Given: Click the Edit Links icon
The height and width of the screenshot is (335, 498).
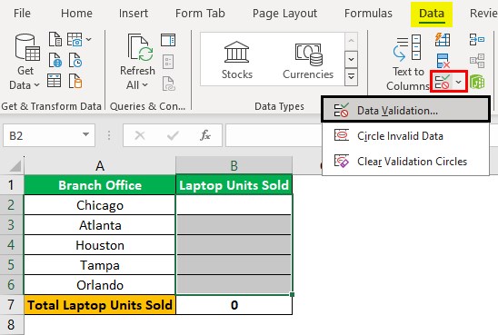Looking at the screenshot, I should (x=169, y=84).
